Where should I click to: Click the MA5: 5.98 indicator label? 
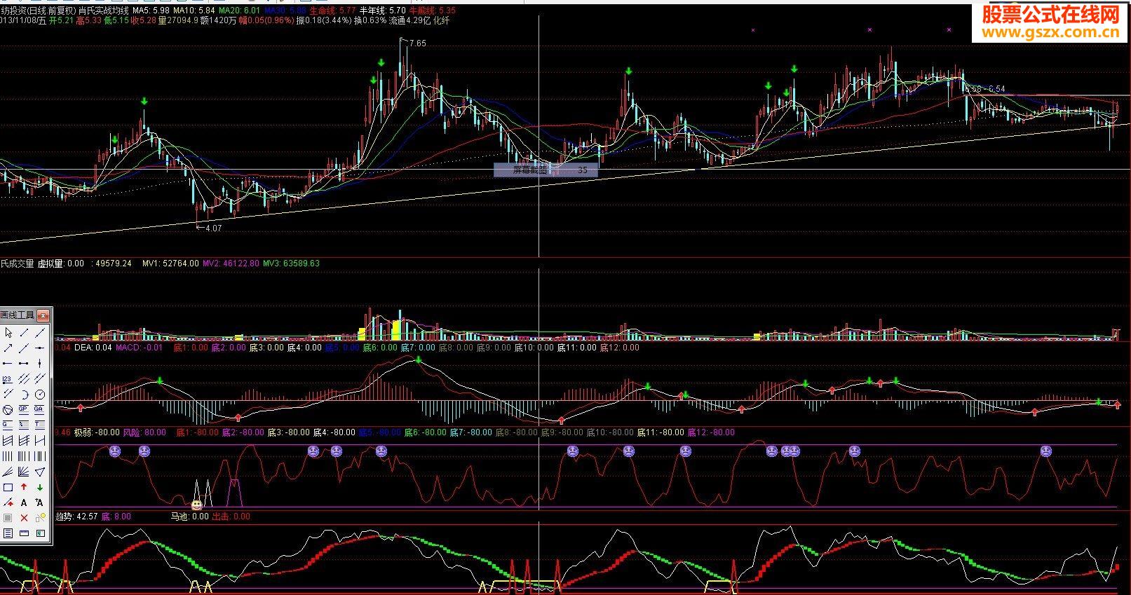[151, 11]
